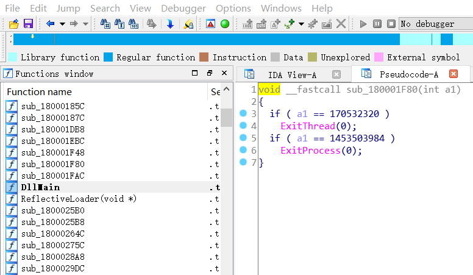This screenshot has width=473, height=275.
Task: Open the File menu
Action: [12, 8]
